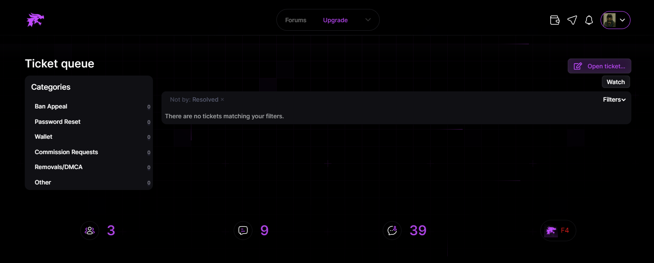Click the purple dragon site logo
The image size is (654, 263).
pyautogui.click(x=35, y=20)
